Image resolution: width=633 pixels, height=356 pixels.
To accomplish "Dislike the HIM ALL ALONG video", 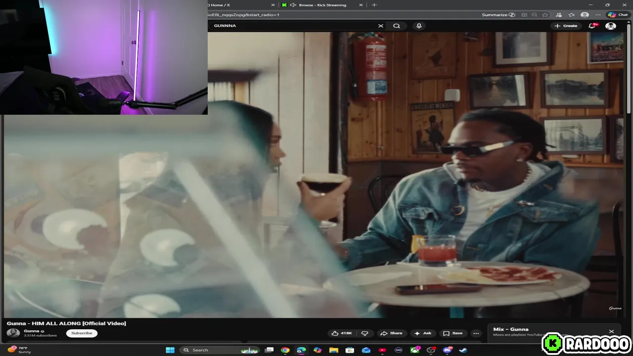I will coord(365,333).
